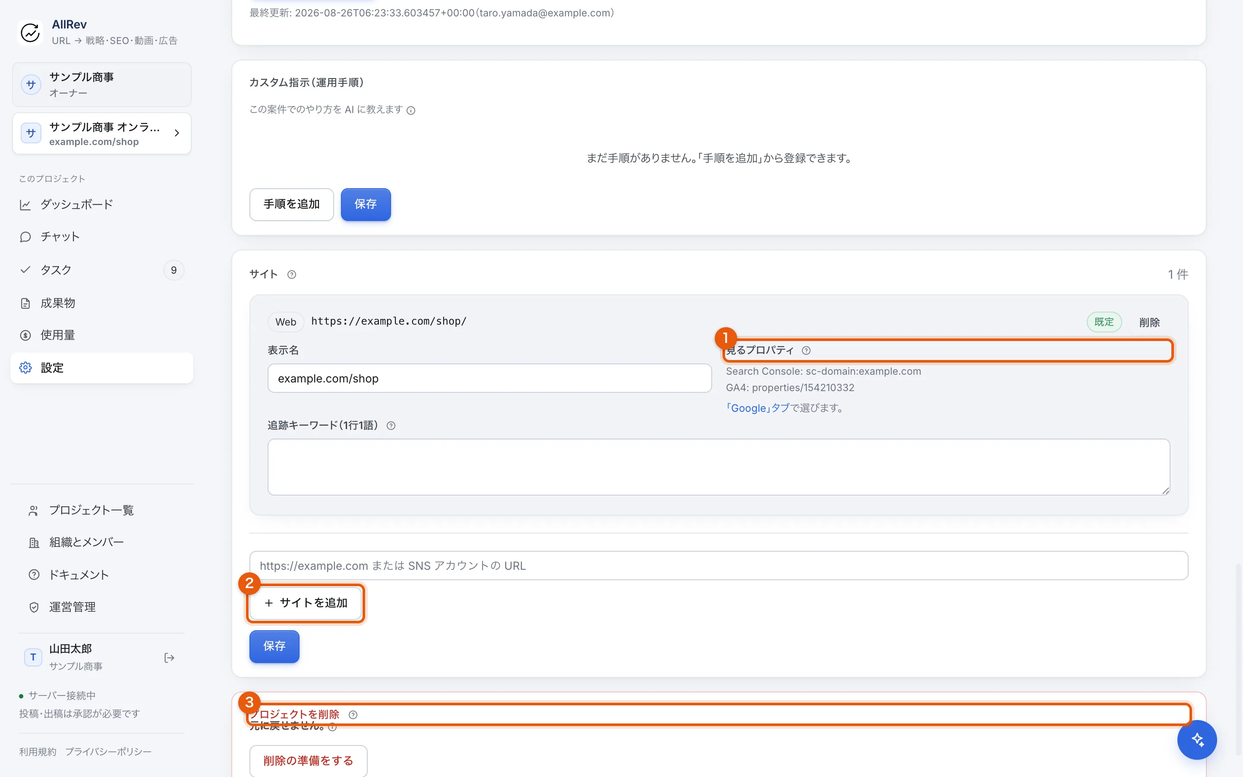Open 運営管理
Image resolution: width=1243 pixels, height=777 pixels.
coord(102,607)
